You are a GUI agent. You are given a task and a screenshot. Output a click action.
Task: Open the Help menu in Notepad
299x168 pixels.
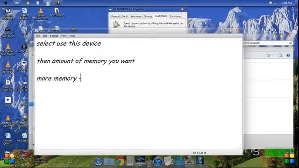[72, 36]
